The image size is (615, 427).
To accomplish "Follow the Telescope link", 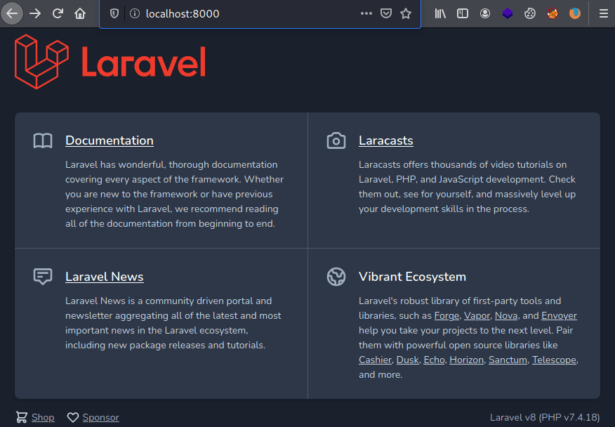I will (554, 360).
